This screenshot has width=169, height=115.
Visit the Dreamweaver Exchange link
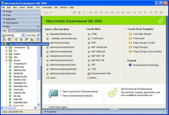tap(146, 65)
